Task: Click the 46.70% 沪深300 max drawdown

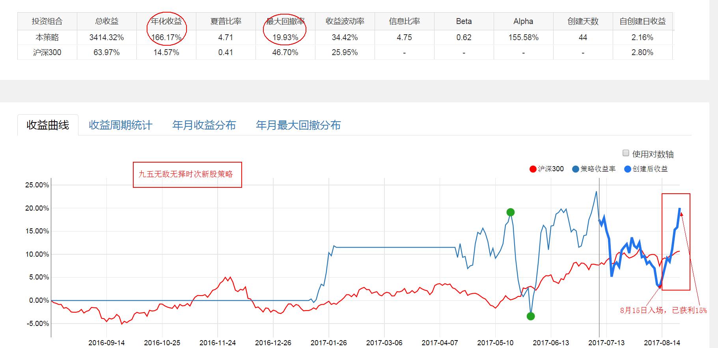Action: tap(285, 52)
